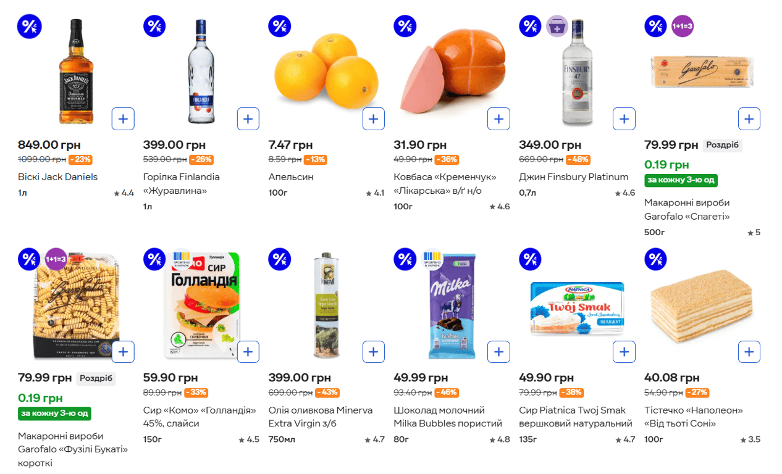Add oranges to the cart
This screenshot has width=782, height=474.
tap(374, 118)
